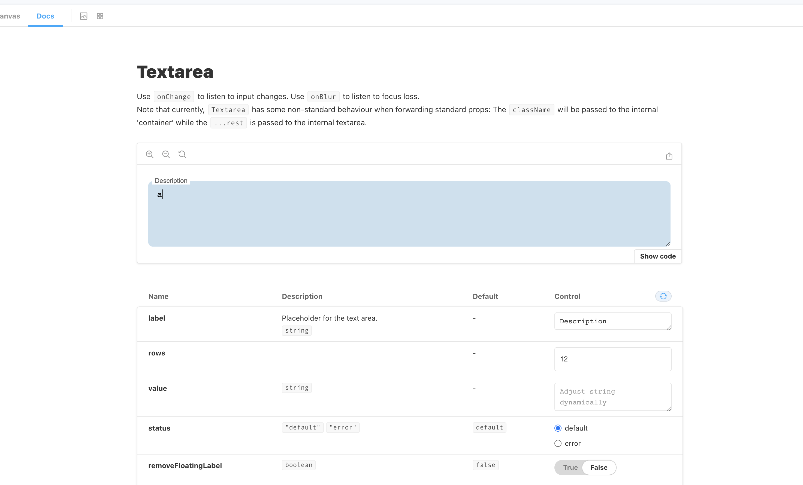Click the Show code button
803x485 pixels.
point(658,256)
